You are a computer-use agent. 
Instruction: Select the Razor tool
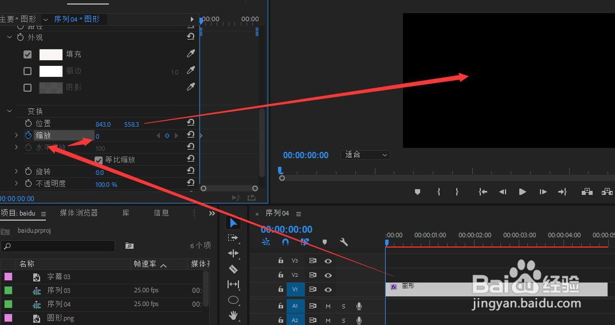[x=233, y=269]
